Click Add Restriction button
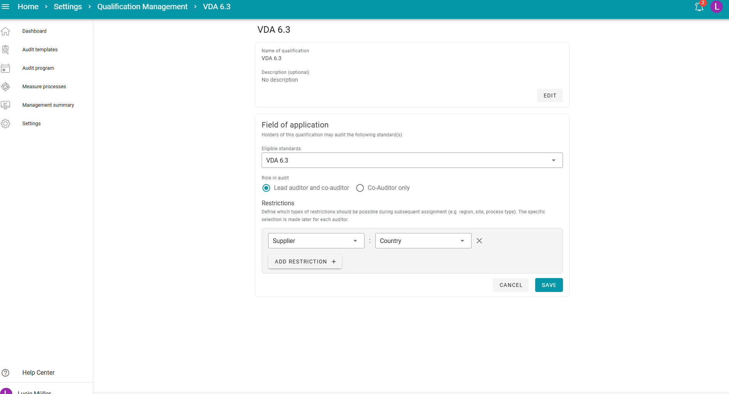The image size is (729, 394). (305, 262)
